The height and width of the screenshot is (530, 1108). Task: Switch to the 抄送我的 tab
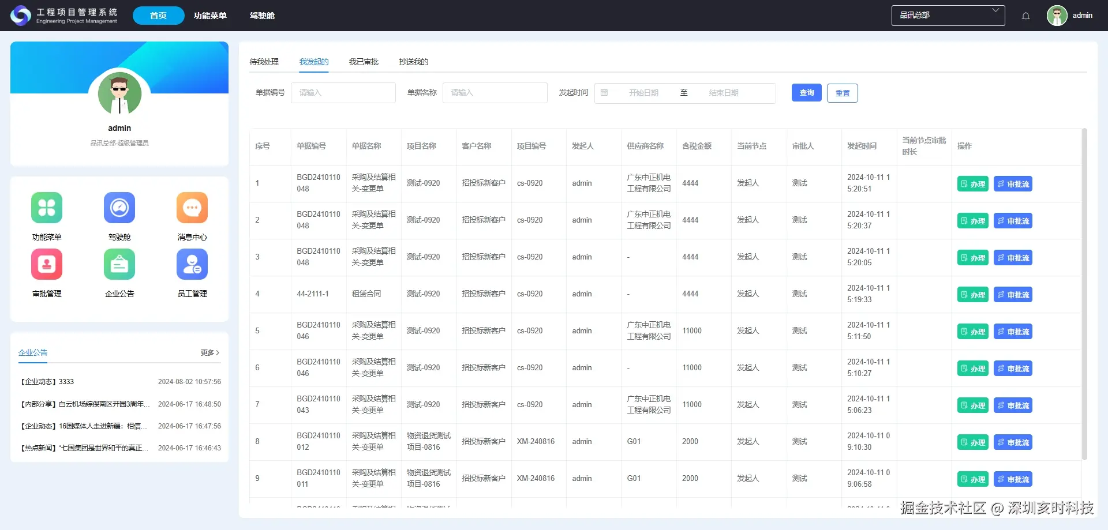(x=414, y=62)
